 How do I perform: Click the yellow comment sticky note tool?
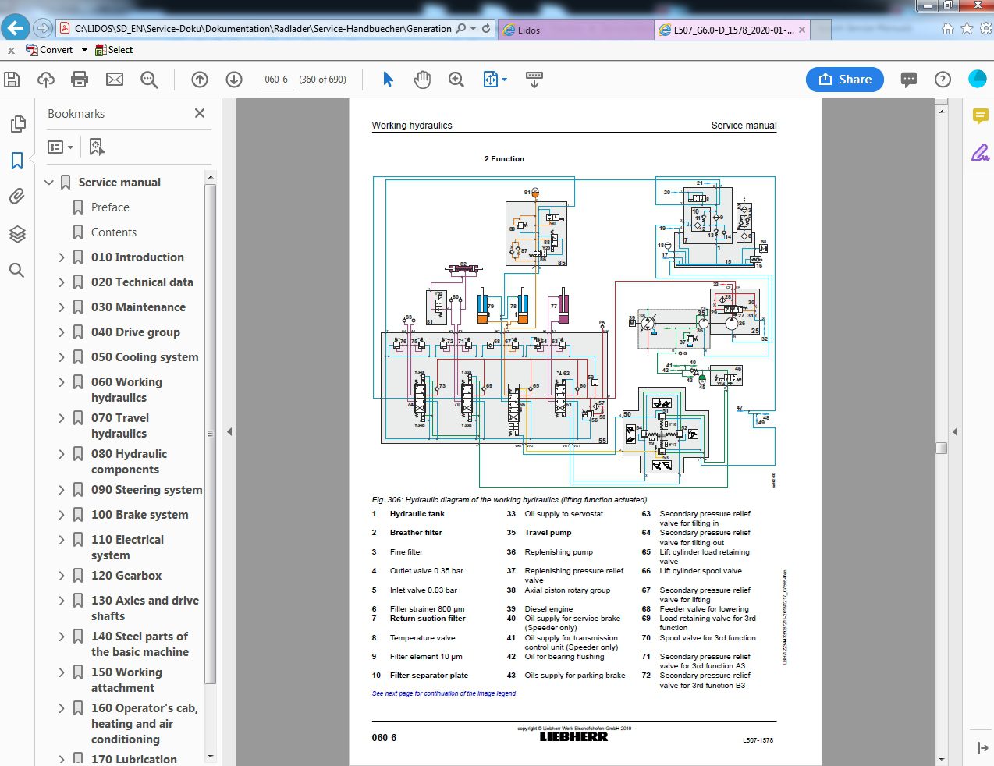click(x=980, y=116)
